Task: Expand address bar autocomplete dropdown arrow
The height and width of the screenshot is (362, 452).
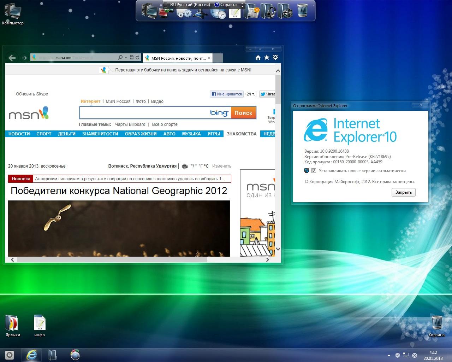Action: [126, 58]
